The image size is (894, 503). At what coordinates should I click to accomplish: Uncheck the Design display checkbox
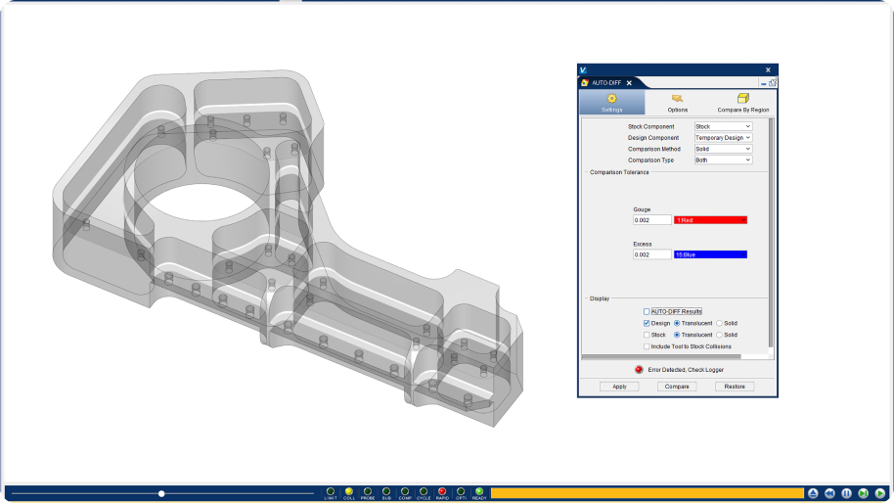tap(647, 323)
